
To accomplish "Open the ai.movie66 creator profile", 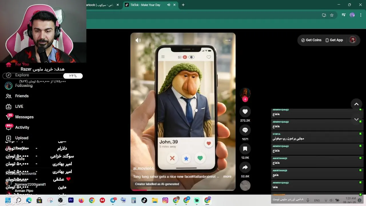I will (x=144, y=169).
